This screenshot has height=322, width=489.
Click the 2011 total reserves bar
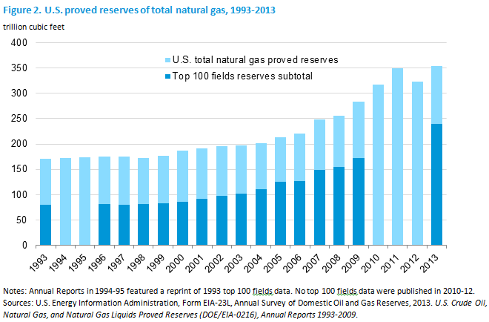(397, 157)
